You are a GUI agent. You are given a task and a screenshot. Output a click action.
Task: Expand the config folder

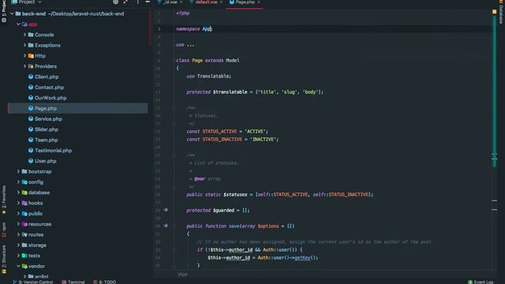[x=18, y=182]
